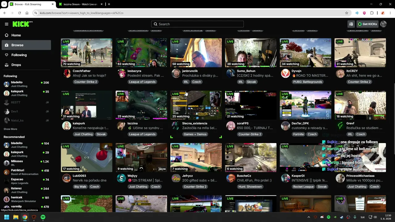This screenshot has height=222, width=395.
Task: Open the Kick user profile avatar
Action: tap(383, 24)
